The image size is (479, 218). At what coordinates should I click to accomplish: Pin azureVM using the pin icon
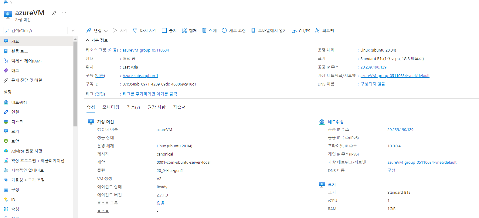[54, 13]
